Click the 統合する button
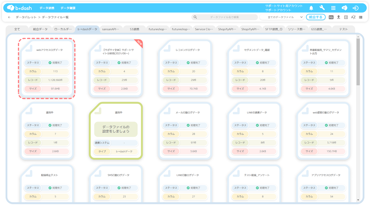The height and width of the screenshot is (208, 370). click(316, 17)
